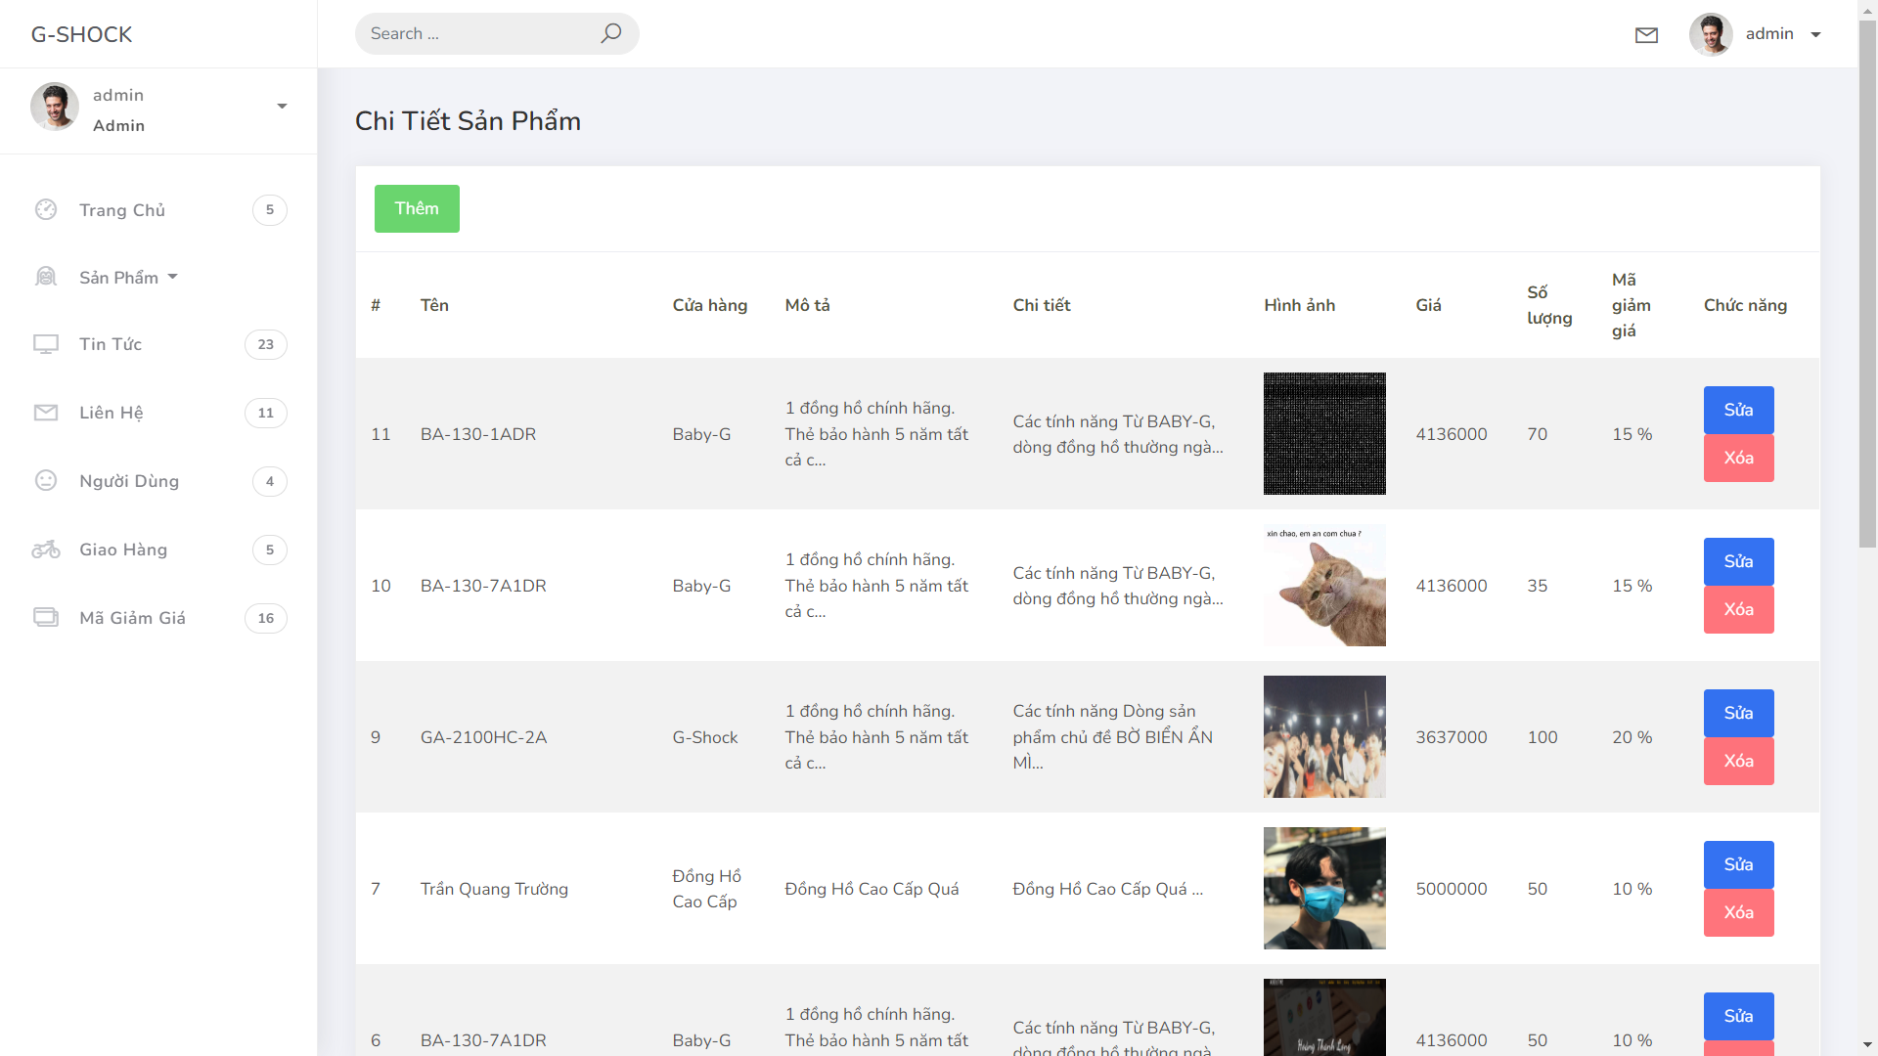Click Sửa for product BA-130-1ADR
Screen dimensions: 1878x1056
click(1738, 410)
